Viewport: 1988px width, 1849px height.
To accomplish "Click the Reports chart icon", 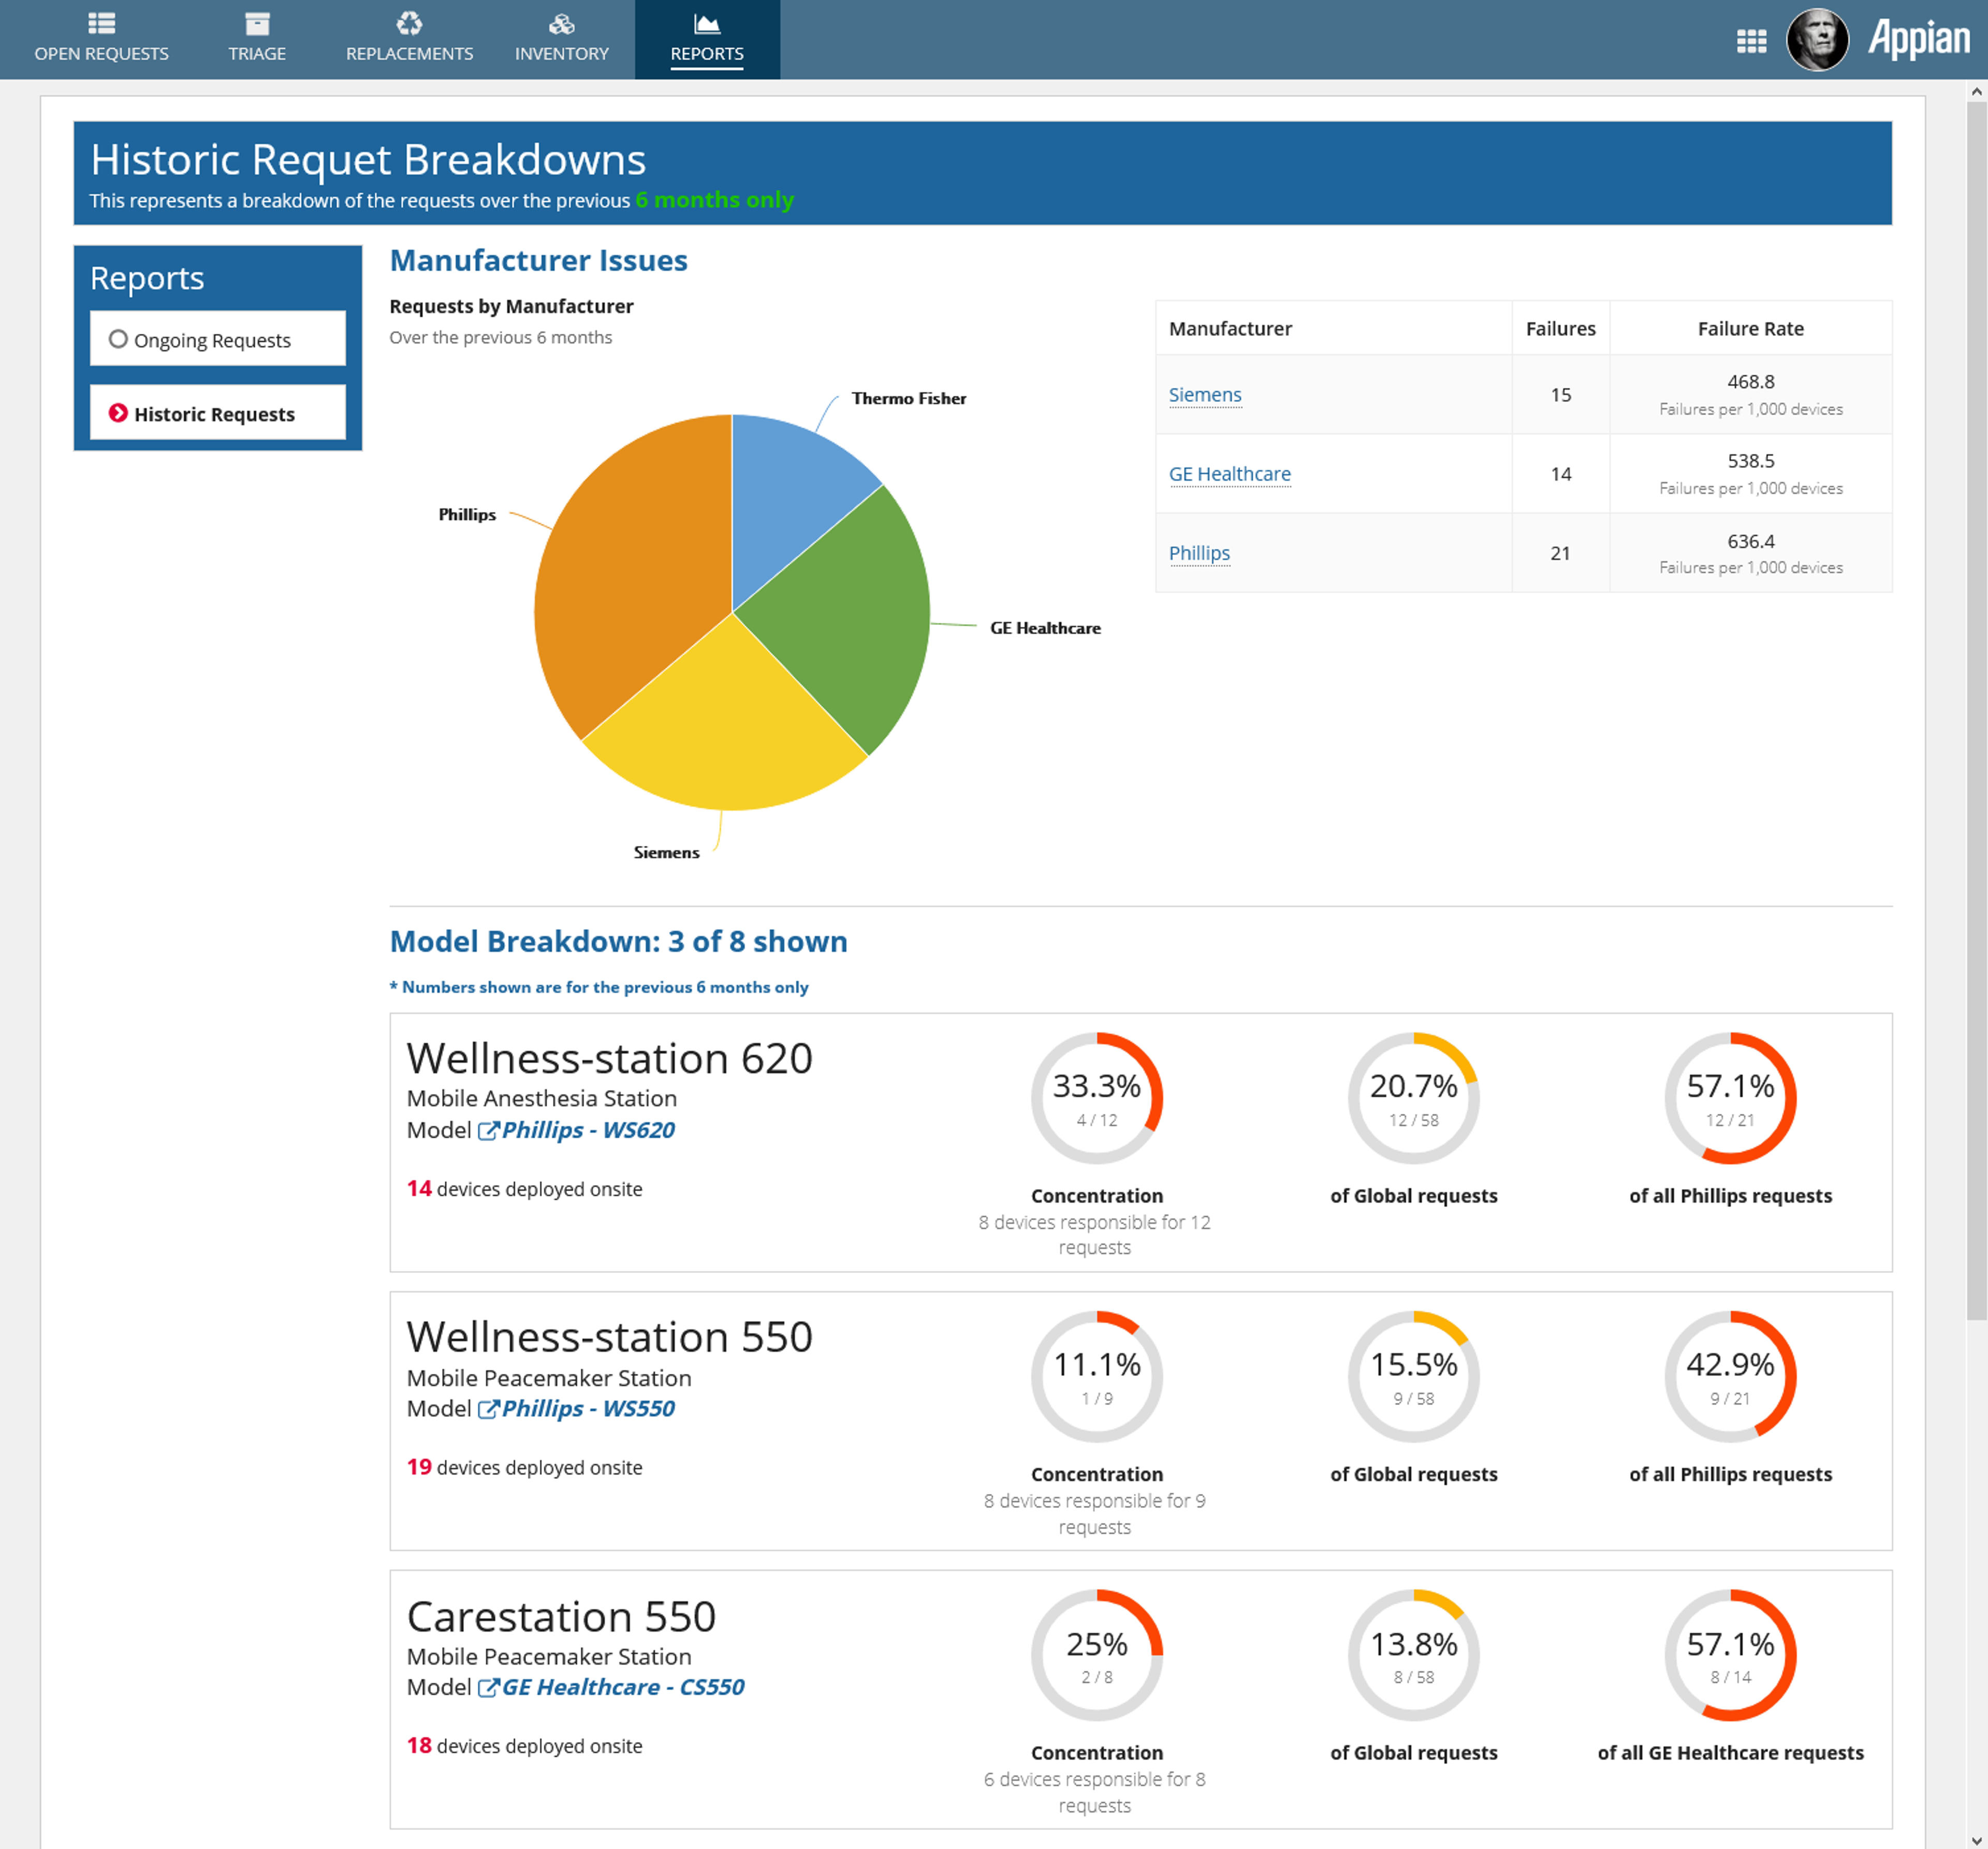I will pos(707,23).
